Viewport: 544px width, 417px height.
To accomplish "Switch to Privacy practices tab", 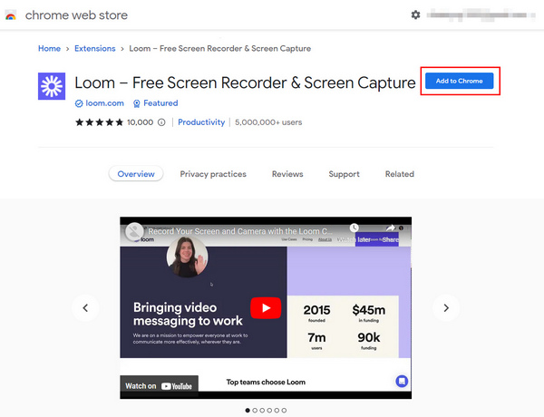I will [x=213, y=174].
